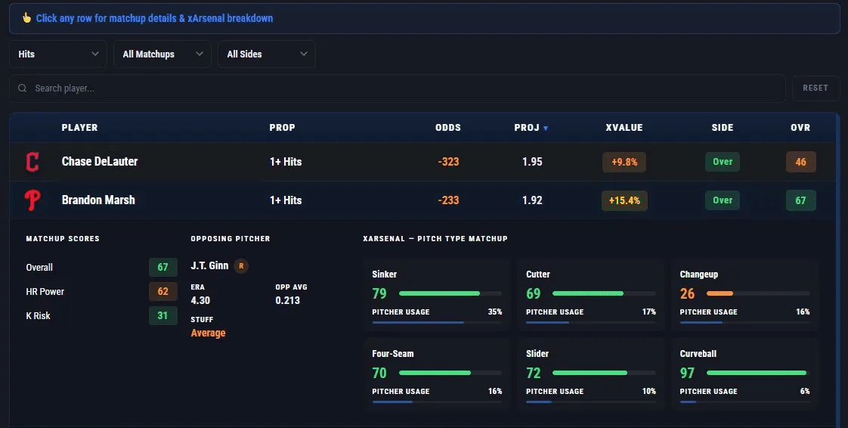
Task: Click Brandon Marsh's Over side badge
Action: 723,200
